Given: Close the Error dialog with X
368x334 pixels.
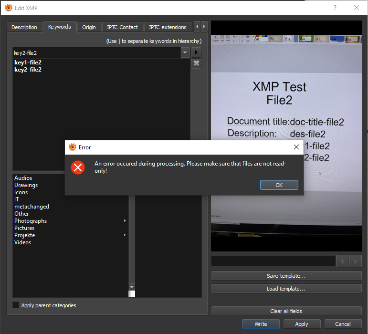Looking at the screenshot, I should click(x=296, y=147).
